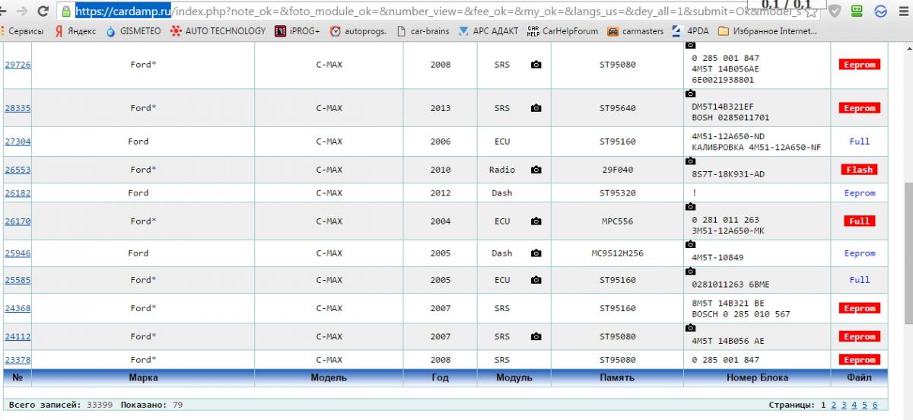The image size is (913, 420).
Task: Expand the Избранное Internet bookmark folder
Action: point(768,31)
